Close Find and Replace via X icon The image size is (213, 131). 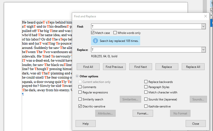tap(206, 16)
